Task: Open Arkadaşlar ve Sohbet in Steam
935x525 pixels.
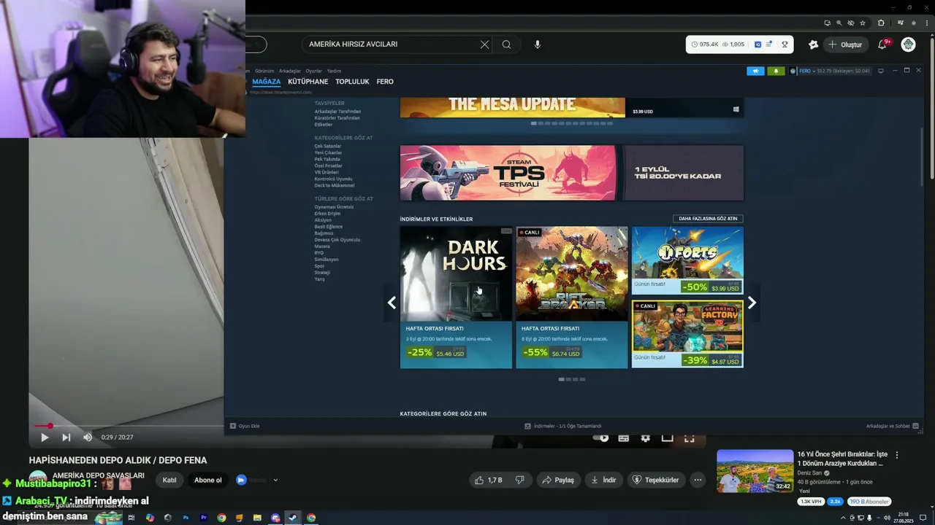Action: point(893,426)
